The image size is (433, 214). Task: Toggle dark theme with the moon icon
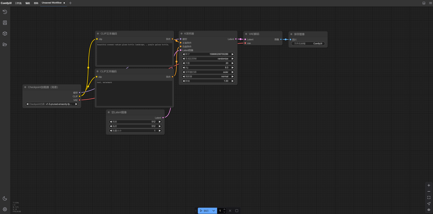(5, 199)
